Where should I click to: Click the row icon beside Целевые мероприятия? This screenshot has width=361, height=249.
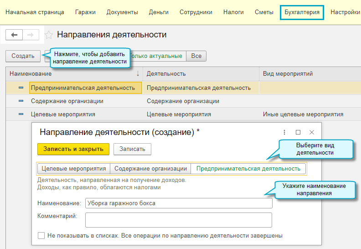pyautogui.click(x=21, y=114)
